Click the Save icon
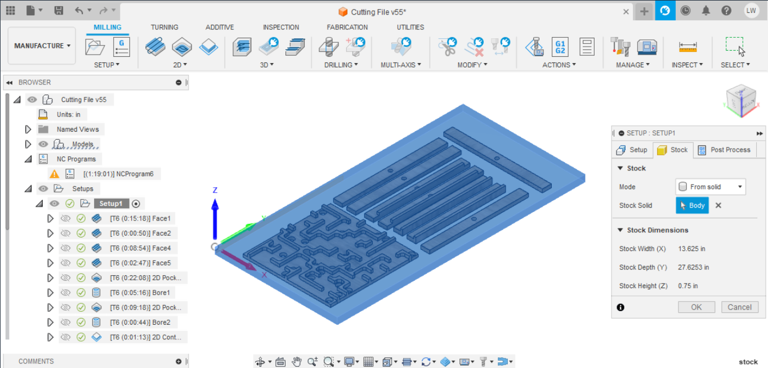 [59, 10]
